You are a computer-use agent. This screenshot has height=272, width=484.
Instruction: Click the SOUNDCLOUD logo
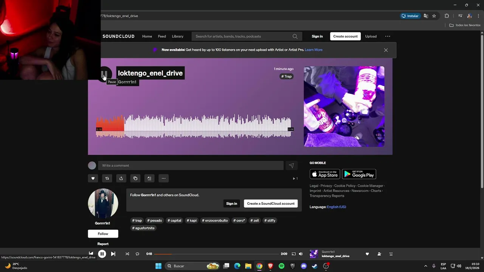(118, 36)
